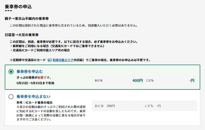Click the おとな label in green fare panel
This screenshot has height=130, width=205.
[x=99, y=80]
